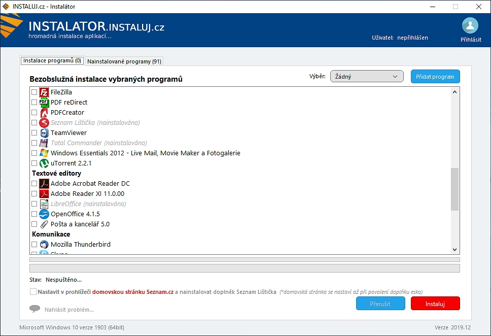This screenshot has height=336, width=491.
Task: Click the LibreOffice (nainstalováno) text
Action: (88, 204)
